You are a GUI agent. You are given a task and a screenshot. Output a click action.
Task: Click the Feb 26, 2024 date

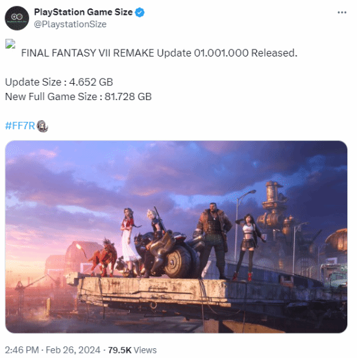[x=73, y=350]
